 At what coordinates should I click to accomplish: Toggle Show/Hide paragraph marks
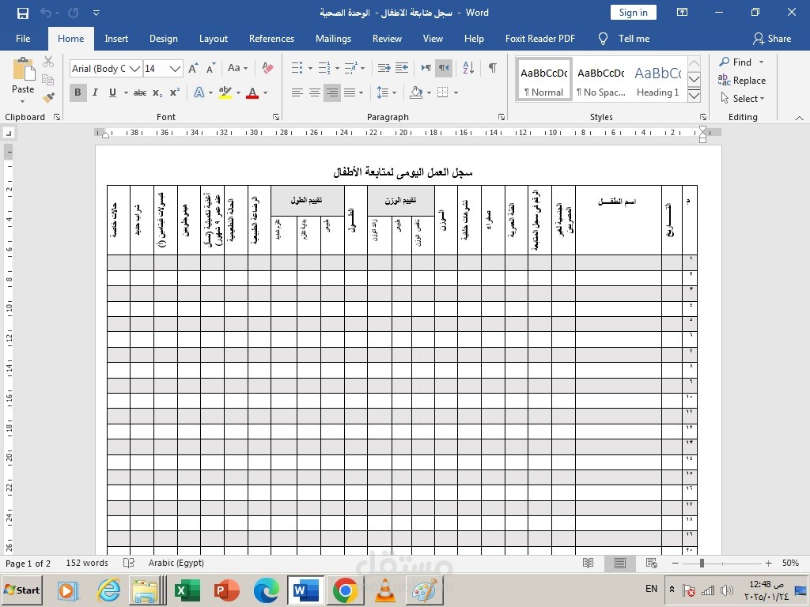492,68
